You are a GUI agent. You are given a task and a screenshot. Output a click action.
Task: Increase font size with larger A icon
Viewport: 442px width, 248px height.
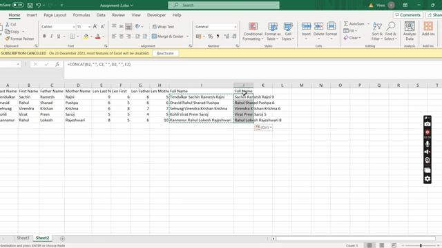[95, 26]
